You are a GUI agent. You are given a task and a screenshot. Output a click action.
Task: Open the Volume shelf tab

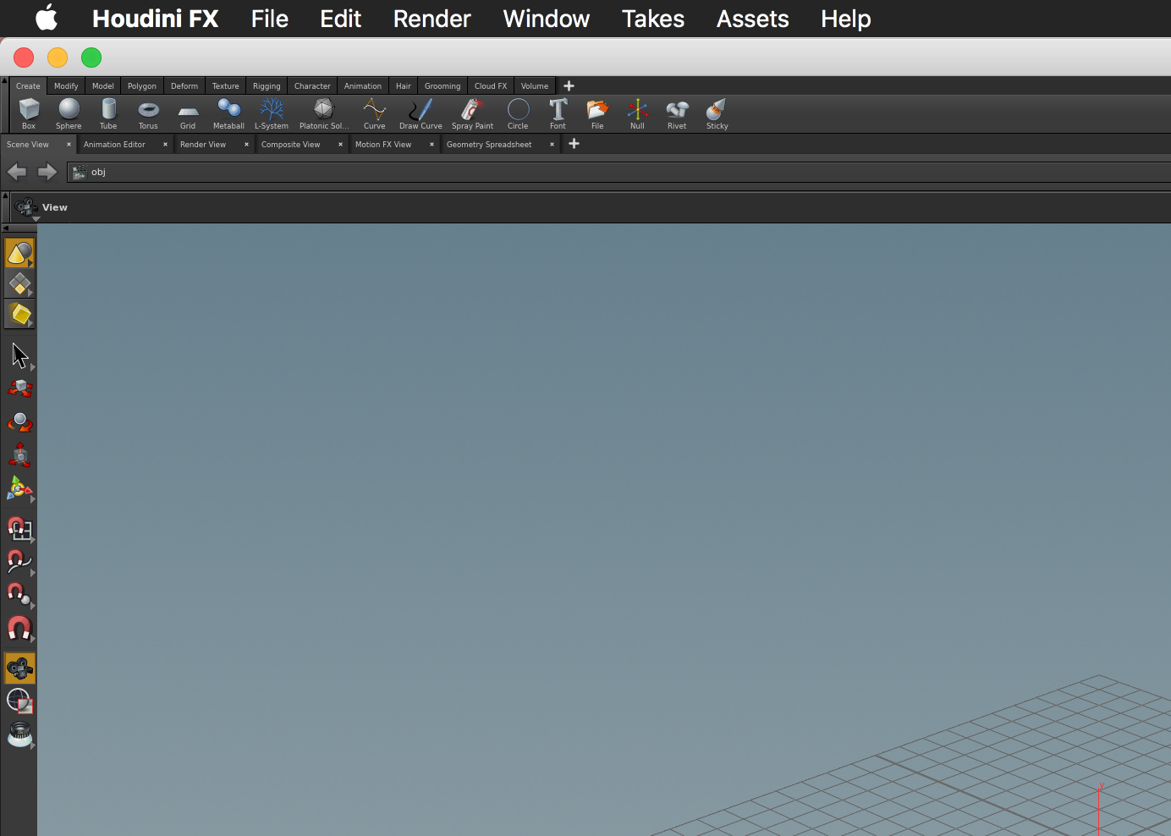click(x=535, y=85)
